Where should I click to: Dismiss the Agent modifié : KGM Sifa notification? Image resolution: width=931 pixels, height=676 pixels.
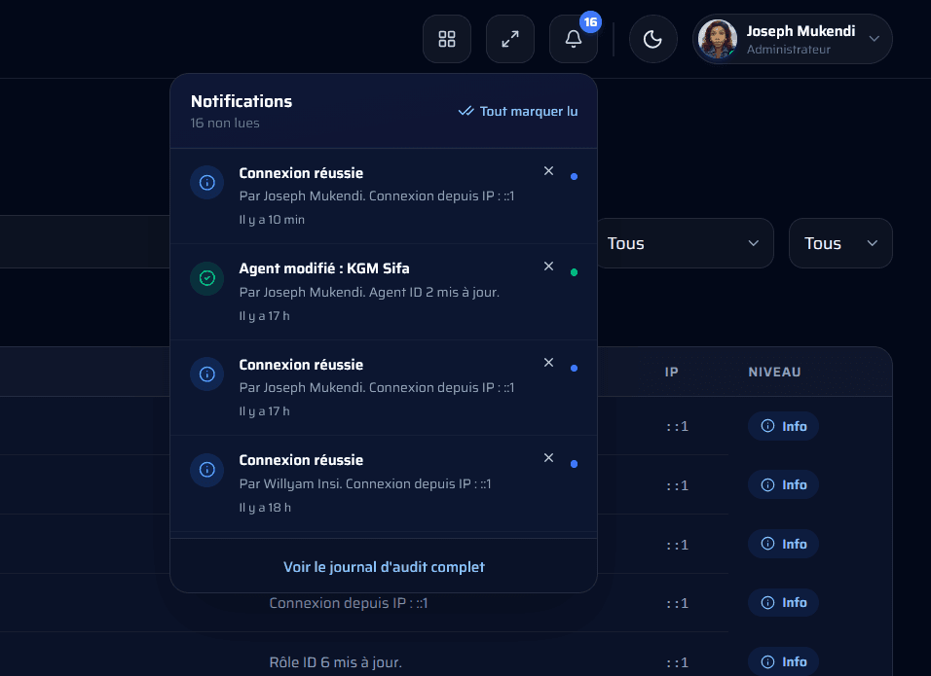[548, 267]
